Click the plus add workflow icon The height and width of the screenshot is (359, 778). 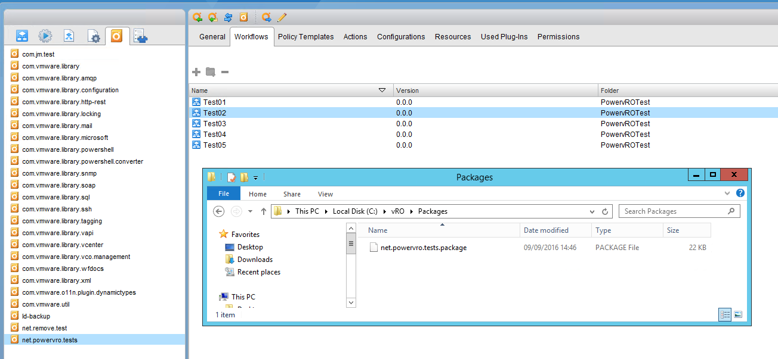(x=196, y=72)
